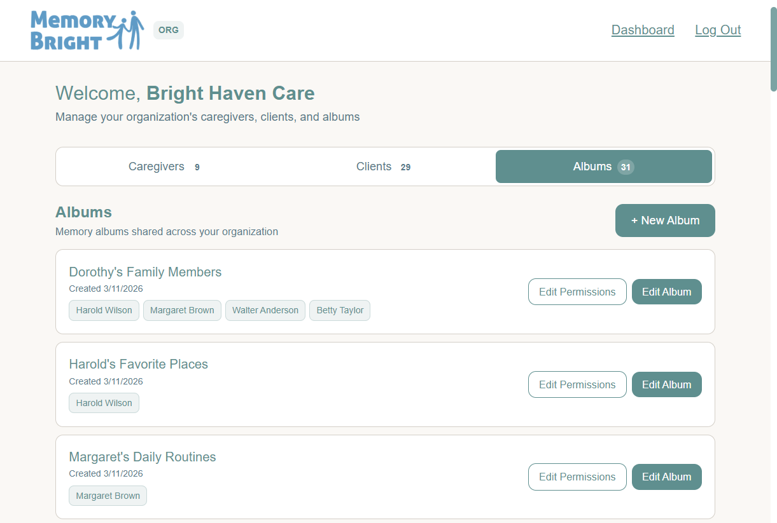Click the Betty Taylor tag

click(340, 310)
